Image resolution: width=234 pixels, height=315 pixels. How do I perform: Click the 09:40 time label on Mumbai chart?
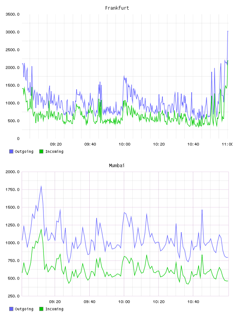(x=90, y=302)
